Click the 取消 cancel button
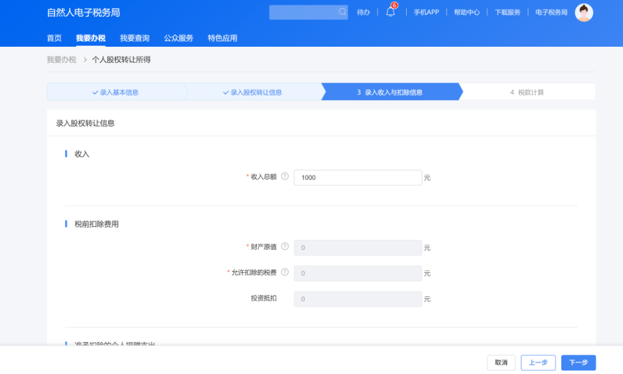 (501, 362)
